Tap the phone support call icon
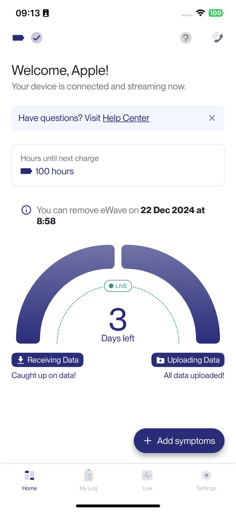The height and width of the screenshot is (512, 236). [x=217, y=38]
